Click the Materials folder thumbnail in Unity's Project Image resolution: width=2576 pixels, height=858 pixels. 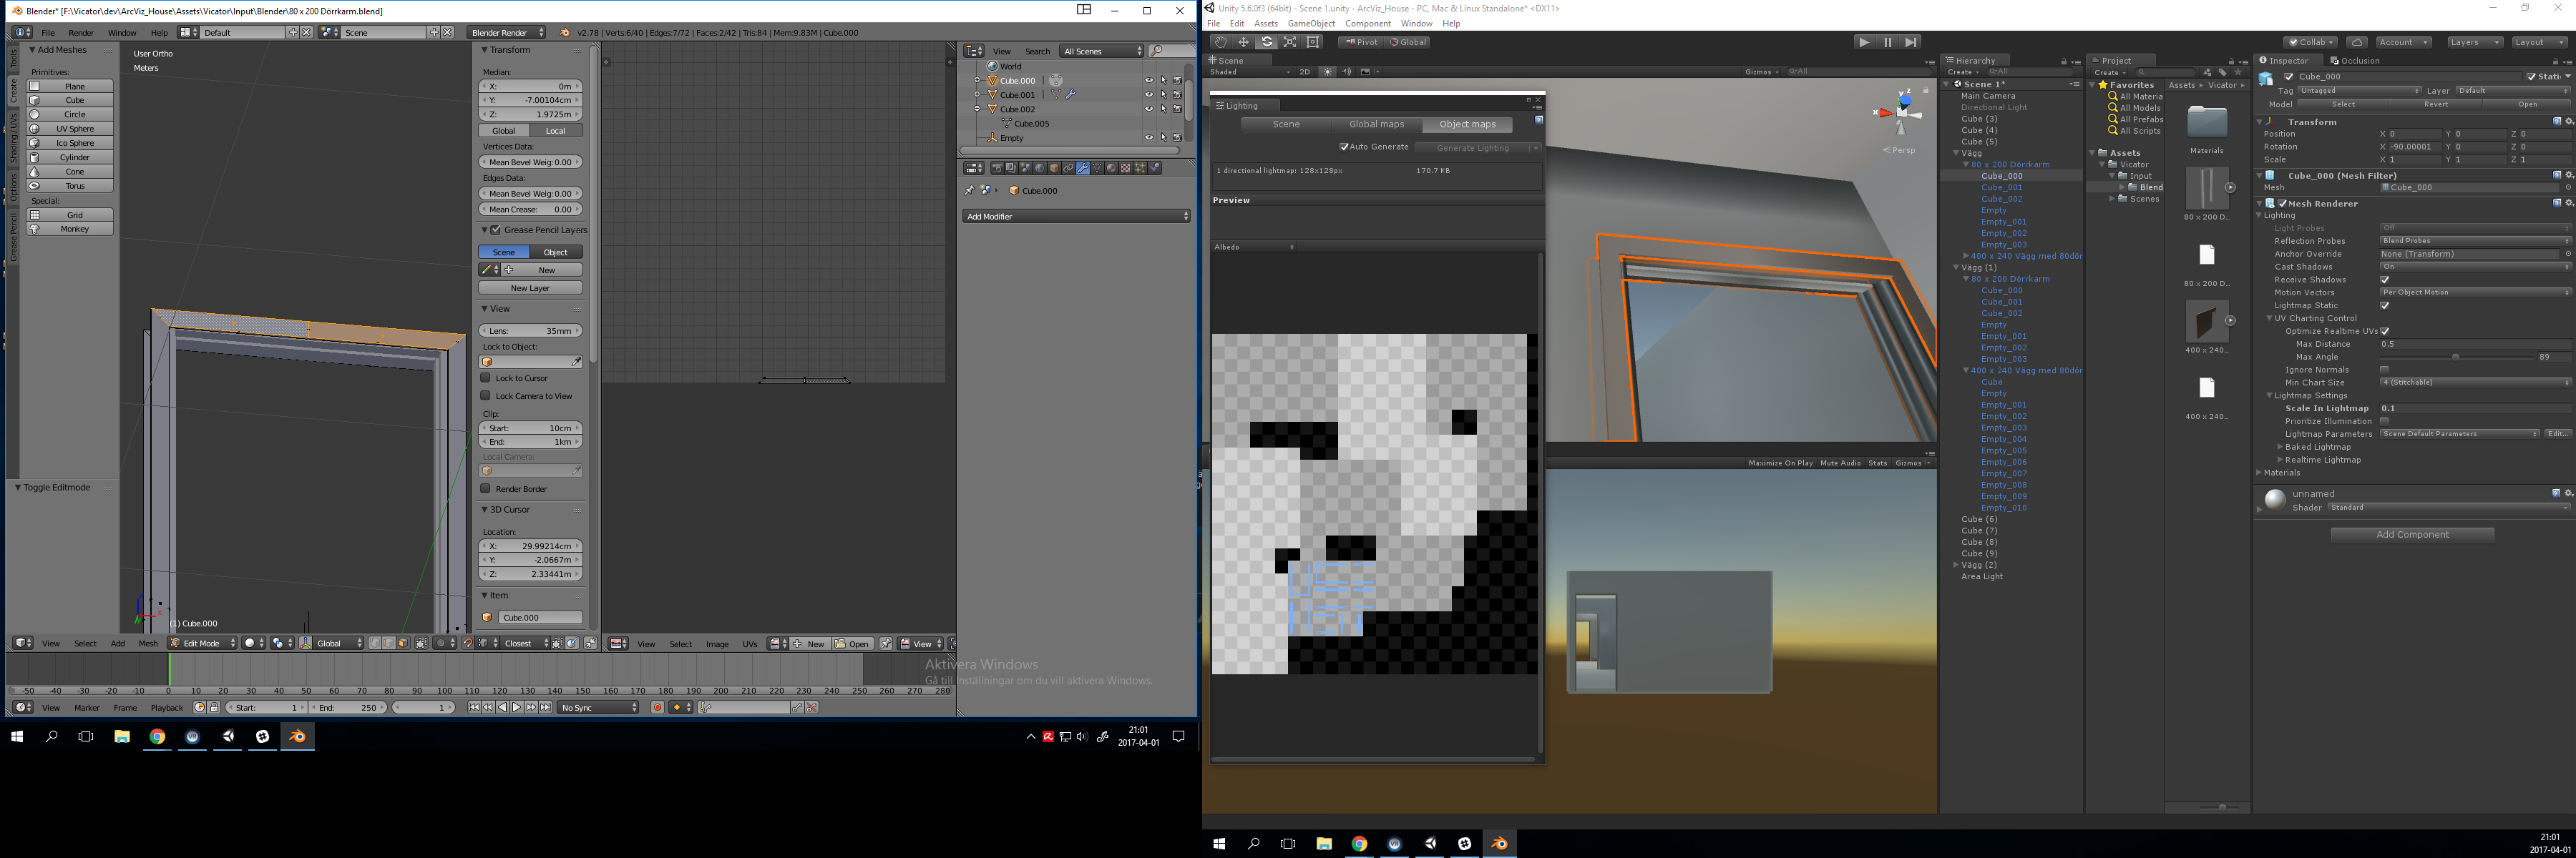pos(2207,123)
